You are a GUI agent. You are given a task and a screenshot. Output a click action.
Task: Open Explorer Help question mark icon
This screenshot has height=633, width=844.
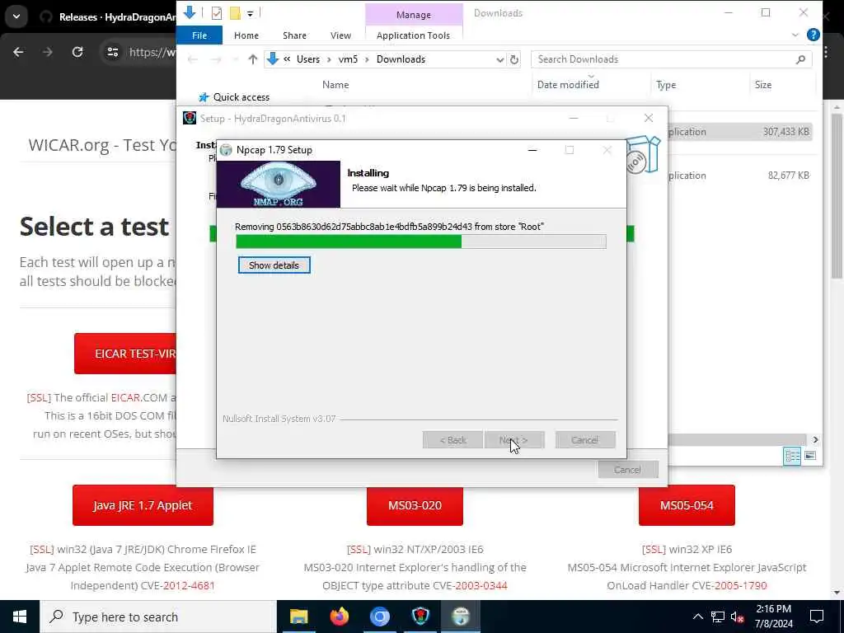814,35
